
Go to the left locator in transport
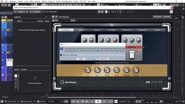coord(73,101)
